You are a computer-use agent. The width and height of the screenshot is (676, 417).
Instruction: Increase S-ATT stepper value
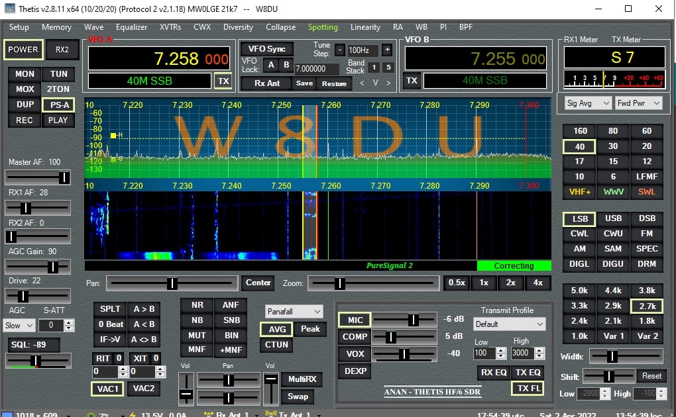click(69, 322)
